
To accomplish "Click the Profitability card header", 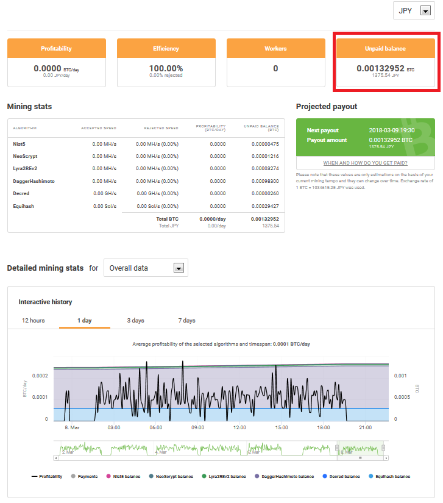I will [57, 48].
